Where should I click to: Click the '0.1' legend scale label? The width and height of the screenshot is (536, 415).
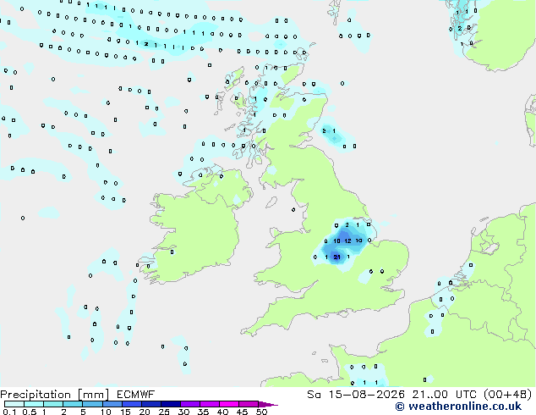tap(9, 412)
